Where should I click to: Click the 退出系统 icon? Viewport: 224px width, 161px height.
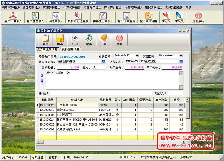point(198,17)
